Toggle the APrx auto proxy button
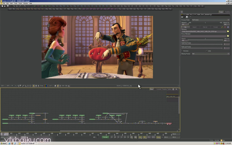Screen dimensions: 232x145 point(154,137)
